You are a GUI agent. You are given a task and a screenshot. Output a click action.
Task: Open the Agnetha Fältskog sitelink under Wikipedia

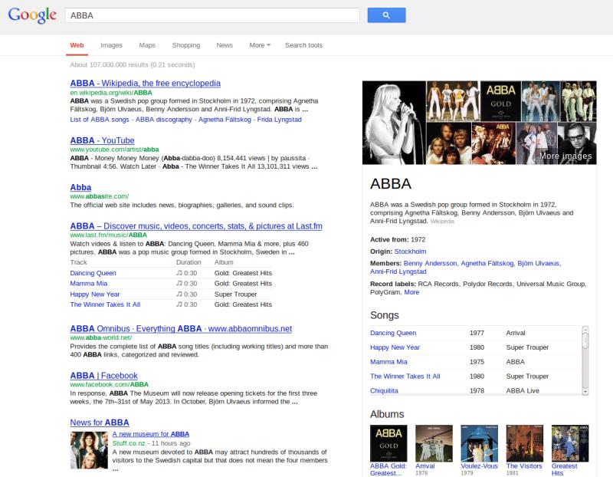[225, 120]
